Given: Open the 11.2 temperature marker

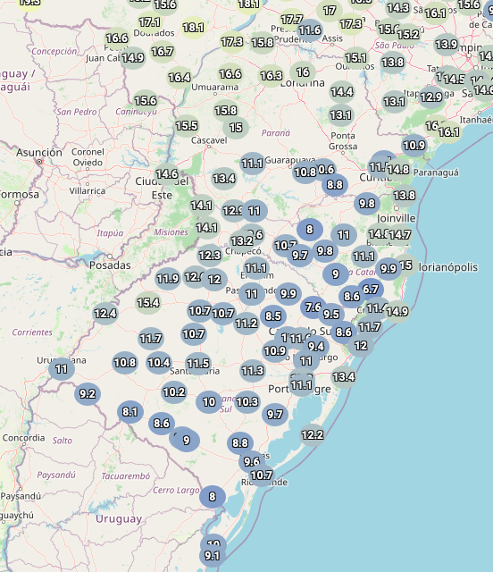Looking at the screenshot, I should coord(246,324).
